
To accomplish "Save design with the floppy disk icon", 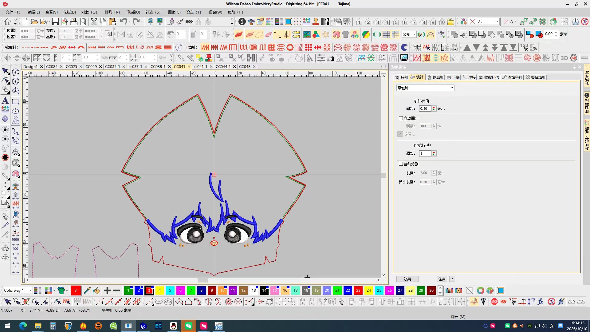I will [55, 22].
